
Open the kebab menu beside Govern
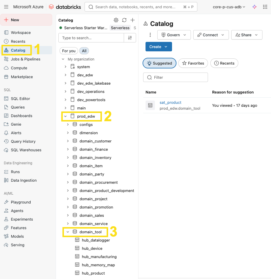[150, 35]
